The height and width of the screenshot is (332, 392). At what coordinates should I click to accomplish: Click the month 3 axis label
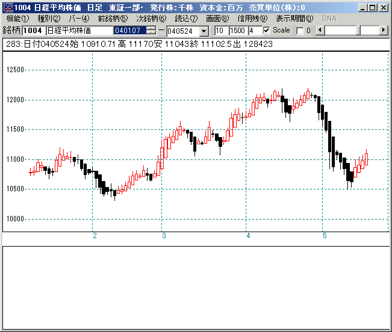point(164,236)
